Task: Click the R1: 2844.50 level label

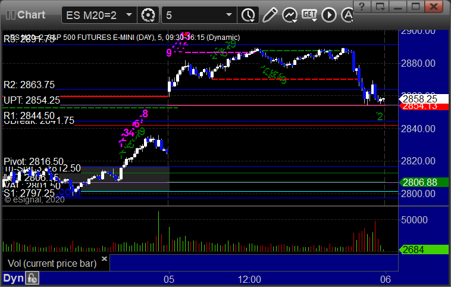Action: (x=29, y=116)
